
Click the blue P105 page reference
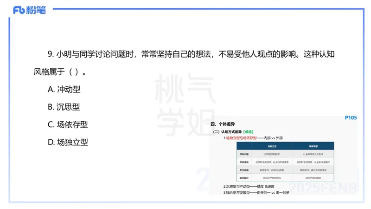click(x=351, y=118)
